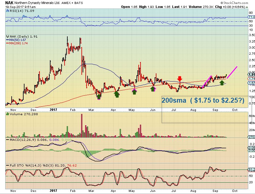Click the 90 level on the RSI axis
255x194 pixels.
pyautogui.click(x=251, y=13)
